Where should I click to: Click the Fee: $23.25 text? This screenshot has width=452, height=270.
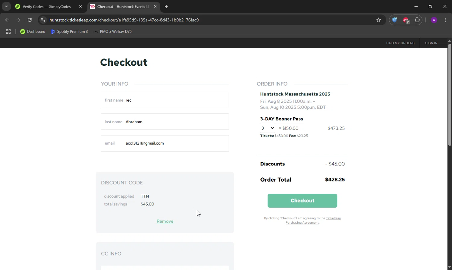[x=298, y=136]
